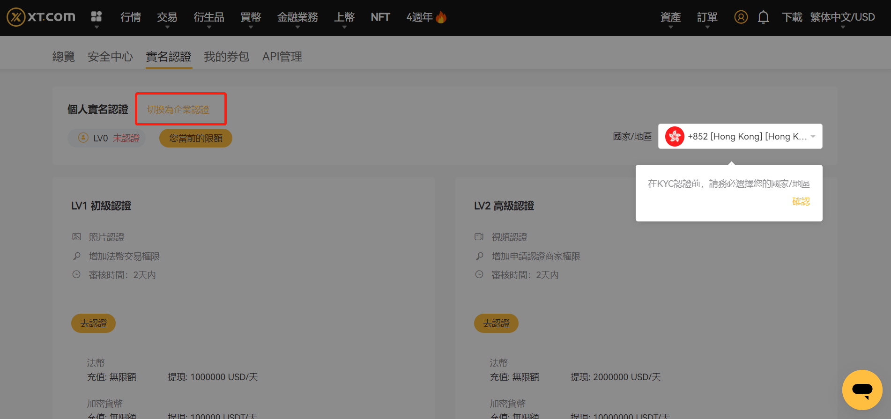Click 去認證 under LV2 高級認證

click(x=496, y=323)
